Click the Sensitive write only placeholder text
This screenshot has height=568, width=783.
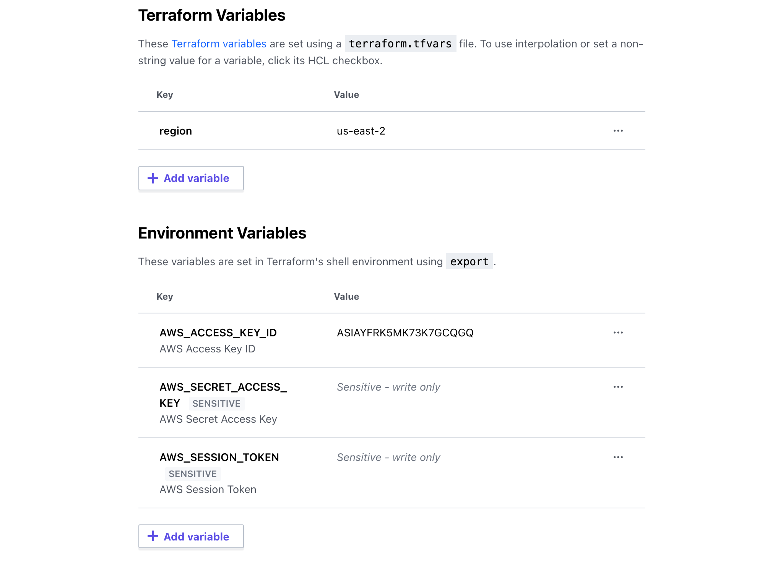coord(388,387)
